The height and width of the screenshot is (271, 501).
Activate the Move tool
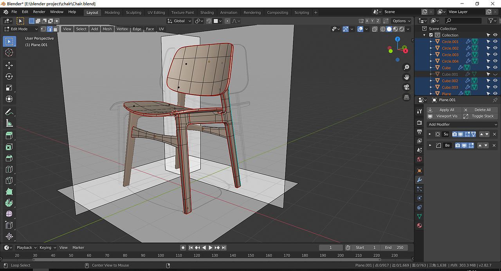pyautogui.click(x=9, y=65)
